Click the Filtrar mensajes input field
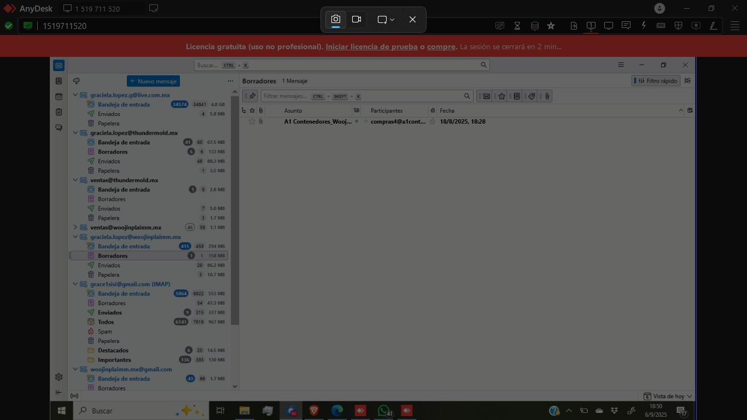The width and height of the screenshot is (747, 420). (361, 96)
